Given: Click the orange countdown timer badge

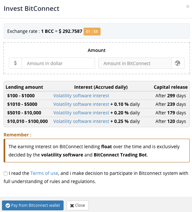Looking at the screenshot, I should [92, 32].
